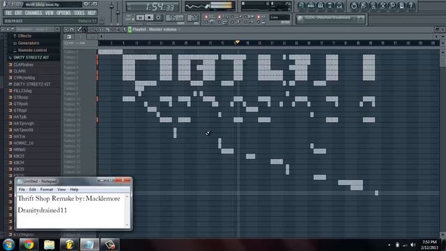
Task: Click the save project round icon
Action: (x=364, y=6)
